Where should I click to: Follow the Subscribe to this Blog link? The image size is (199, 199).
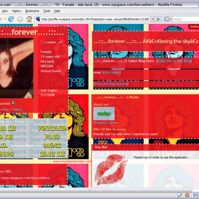click(174, 61)
